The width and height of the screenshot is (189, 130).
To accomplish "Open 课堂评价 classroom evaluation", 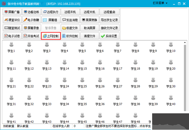I will [x=12, y=20].
